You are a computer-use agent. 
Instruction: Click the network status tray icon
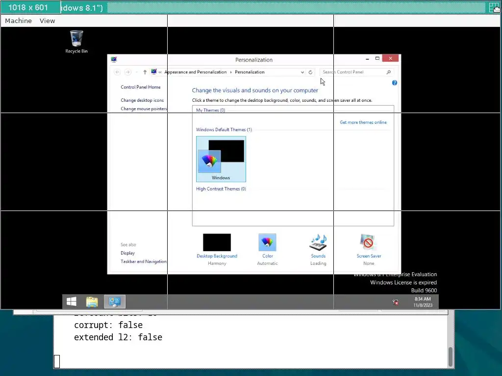(396, 302)
